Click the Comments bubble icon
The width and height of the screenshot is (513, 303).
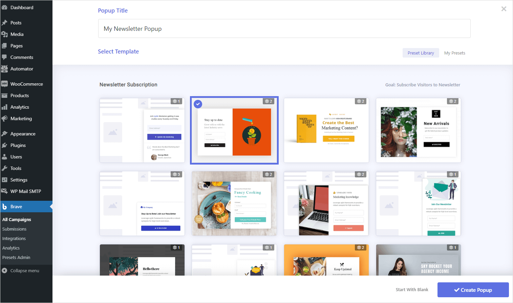tap(4, 57)
